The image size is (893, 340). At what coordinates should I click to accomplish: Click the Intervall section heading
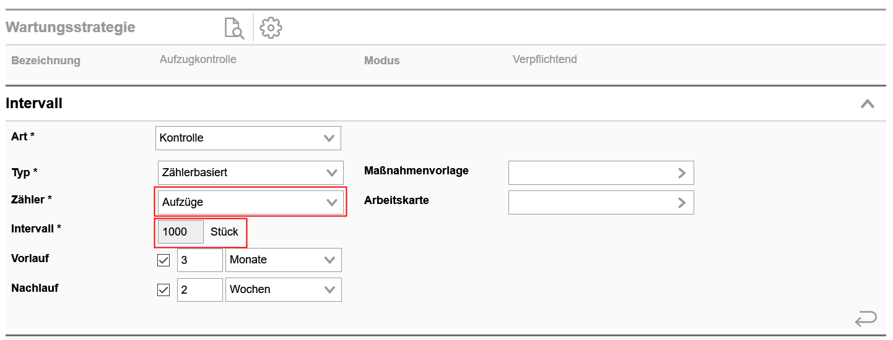tap(34, 104)
